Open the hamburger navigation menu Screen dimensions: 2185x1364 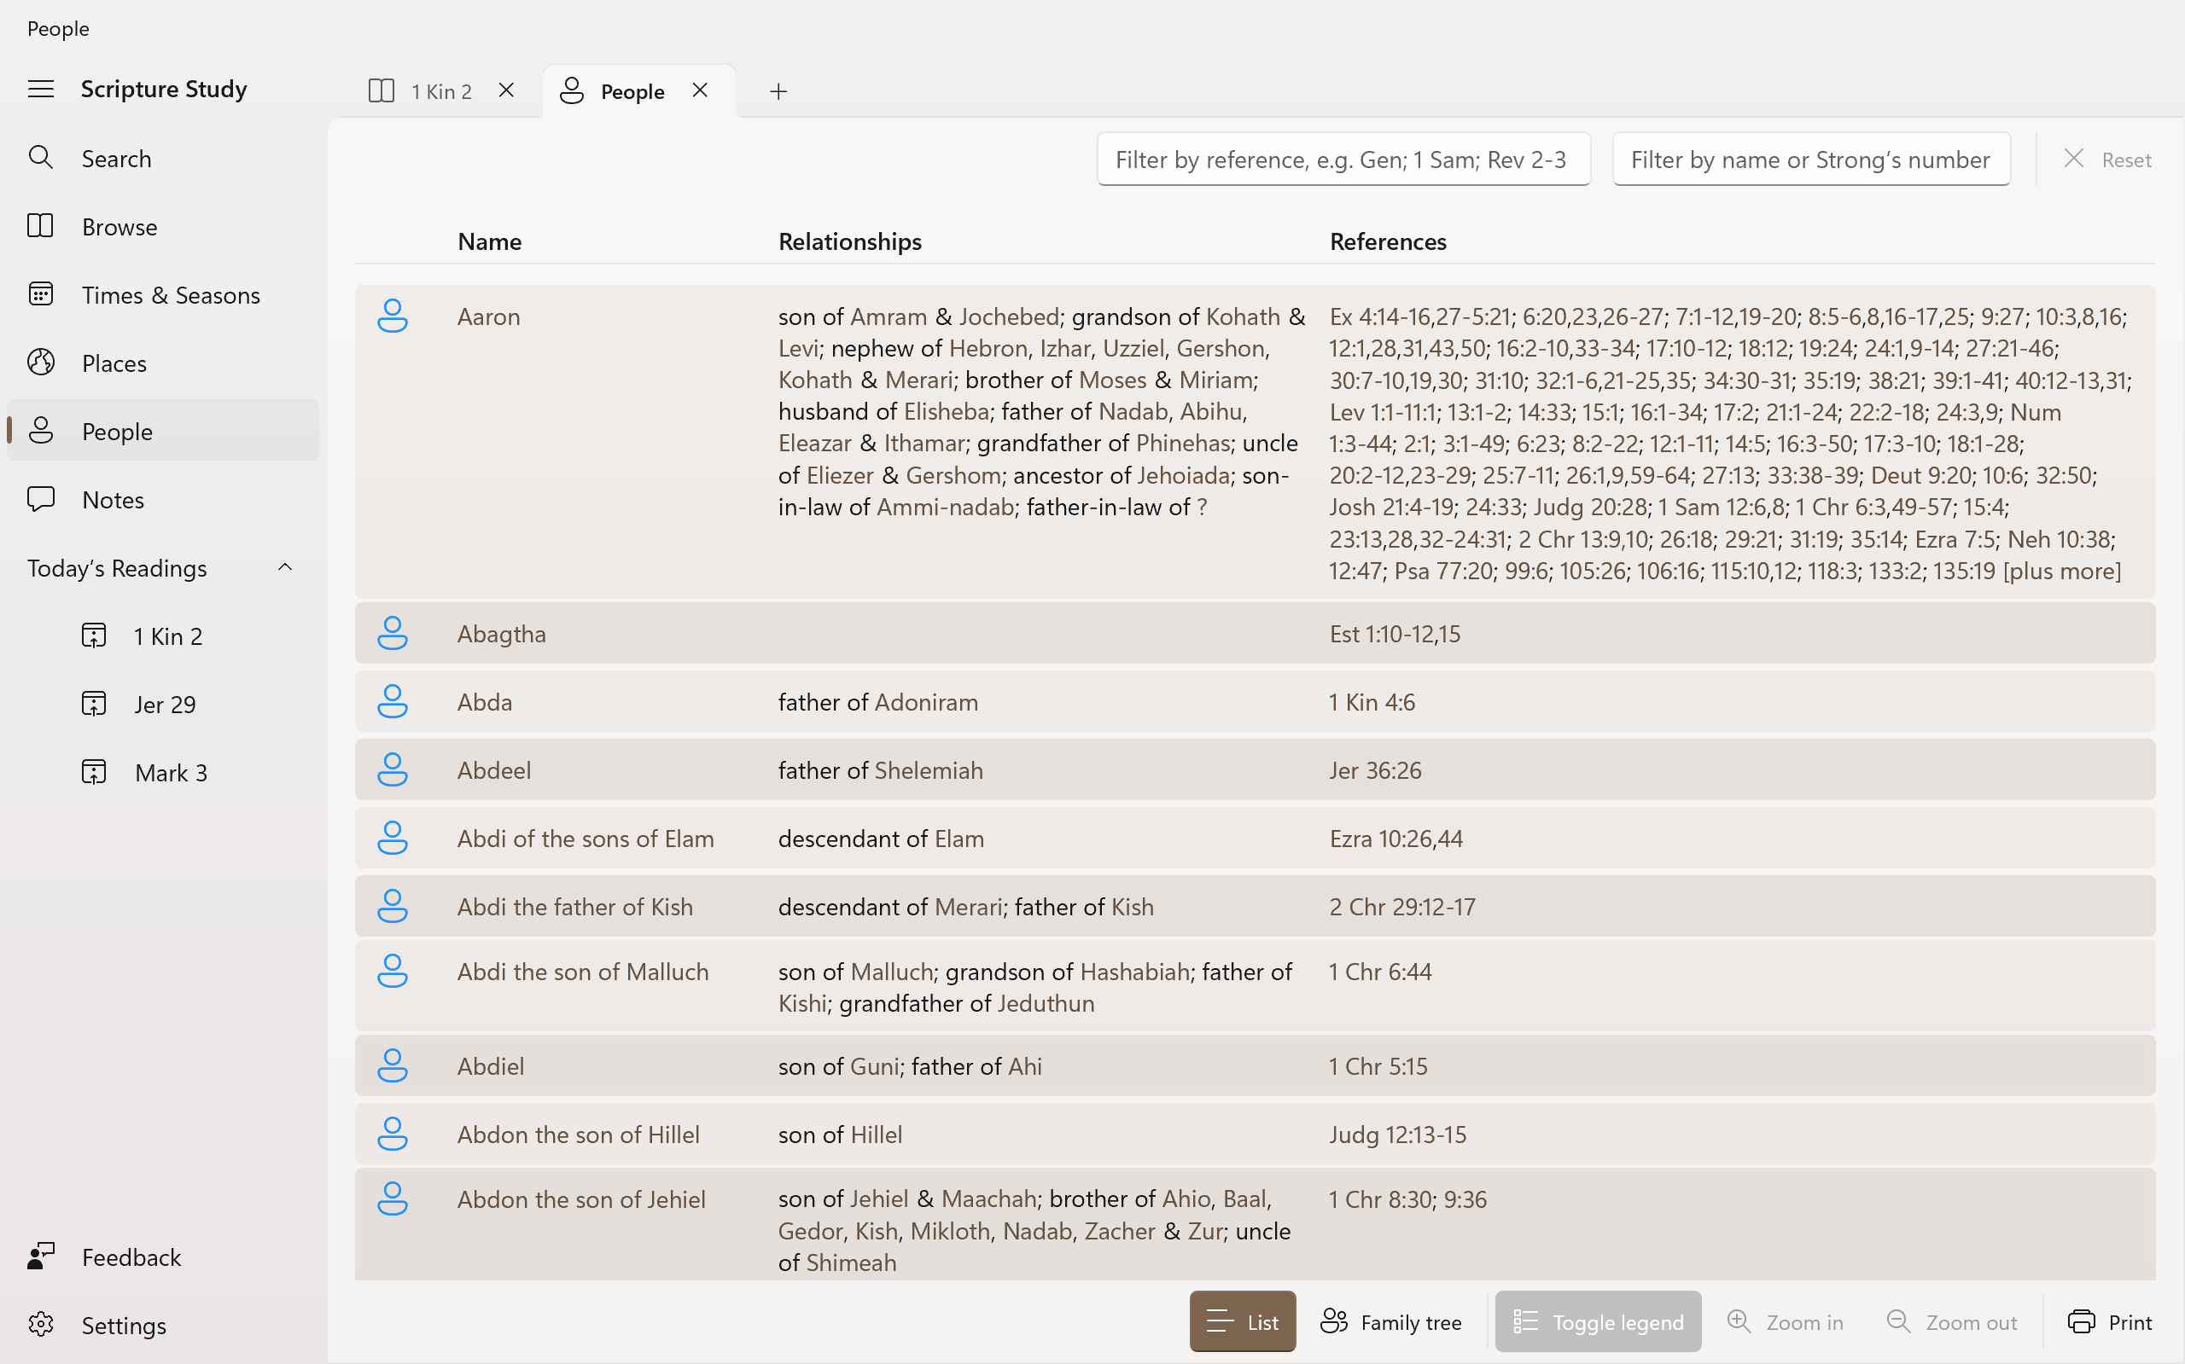41,89
